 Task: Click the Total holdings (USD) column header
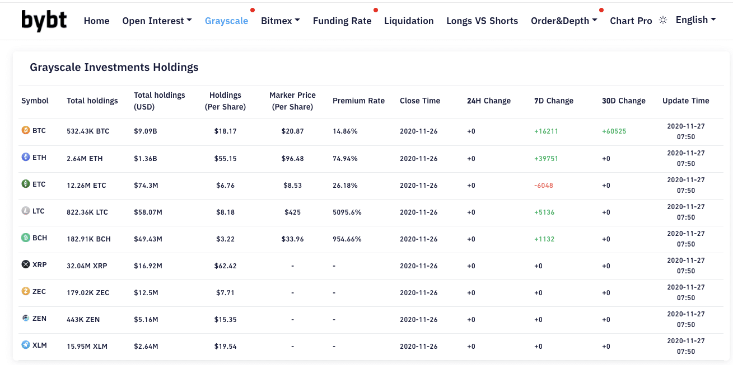160,101
